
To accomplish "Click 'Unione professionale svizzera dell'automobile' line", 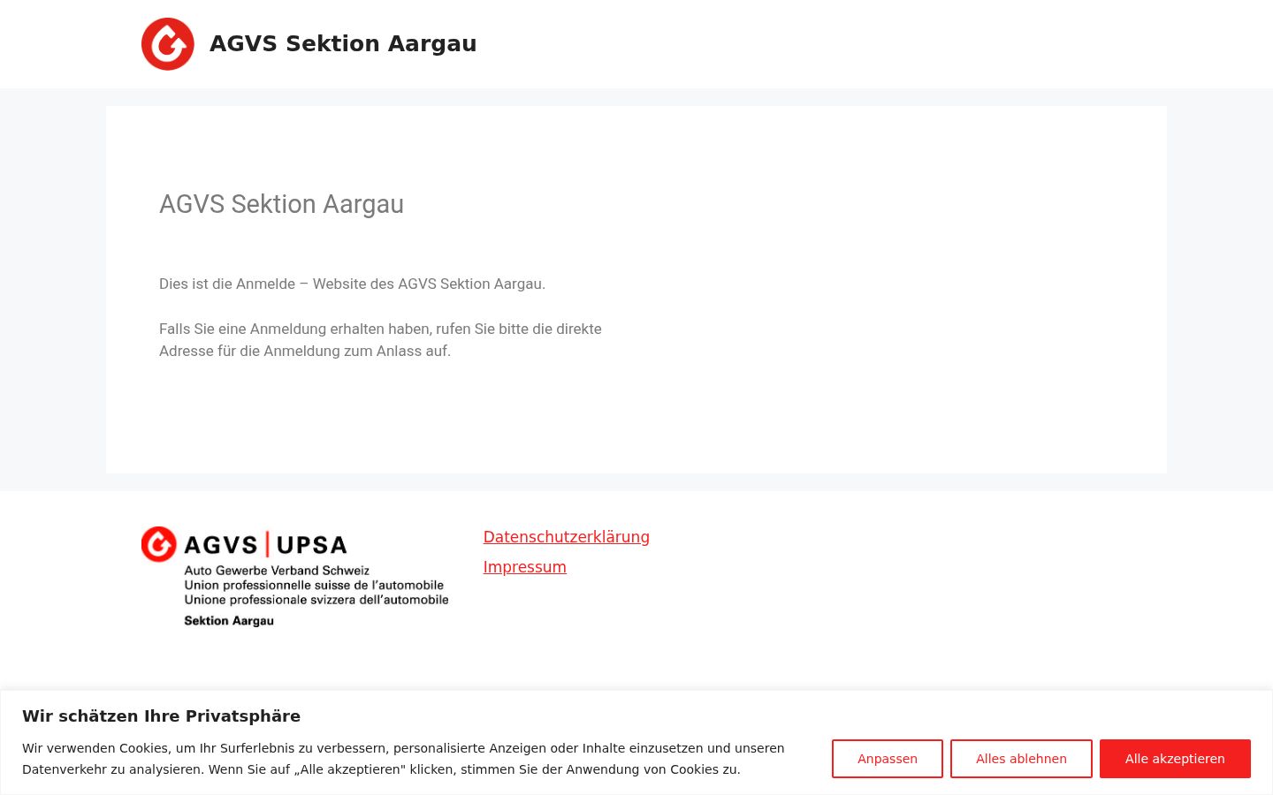I will pyautogui.click(x=316, y=600).
